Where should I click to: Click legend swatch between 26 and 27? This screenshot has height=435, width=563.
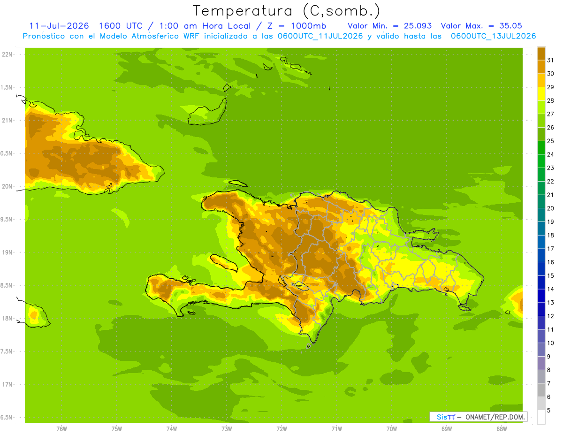(541, 121)
